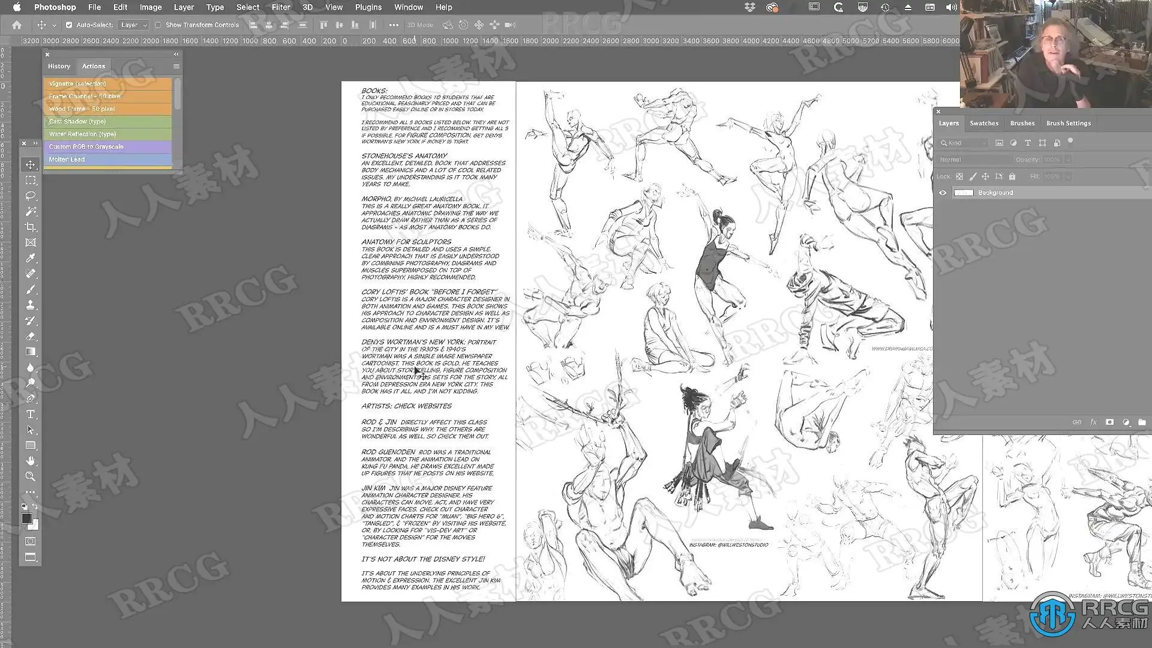Open the Actions panel flyout menu
Screen dimensions: 1152x648
tap(176, 66)
